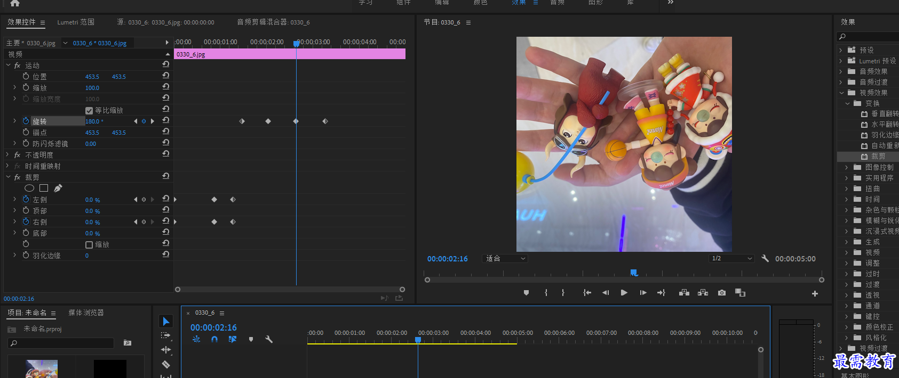Image resolution: width=899 pixels, height=378 pixels.
Task: Toggle 位置 animation stopwatch
Action: pyautogui.click(x=26, y=76)
